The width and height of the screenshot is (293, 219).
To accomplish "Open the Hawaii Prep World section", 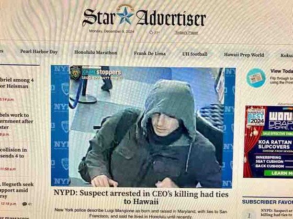I will tap(244, 55).
